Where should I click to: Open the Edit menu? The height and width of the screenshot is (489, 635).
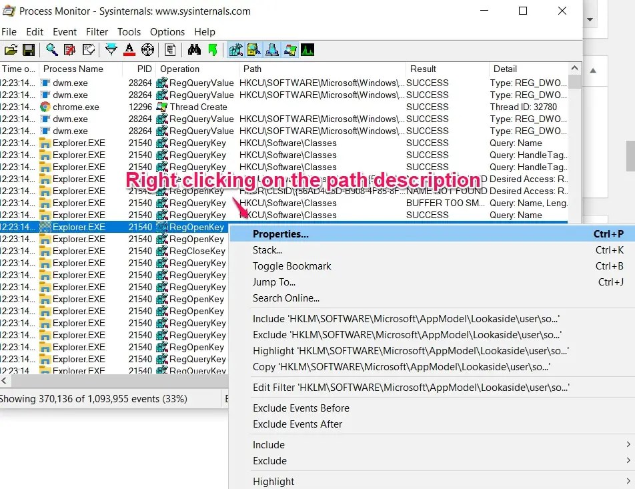point(35,31)
